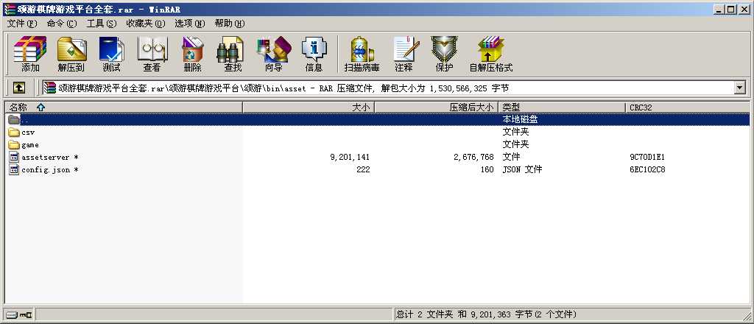Click the Add (添加) toolbar icon
This screenshot has width=754, height=324.
pos(29,54)
